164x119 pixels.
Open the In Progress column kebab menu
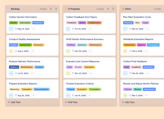point(113,9)
